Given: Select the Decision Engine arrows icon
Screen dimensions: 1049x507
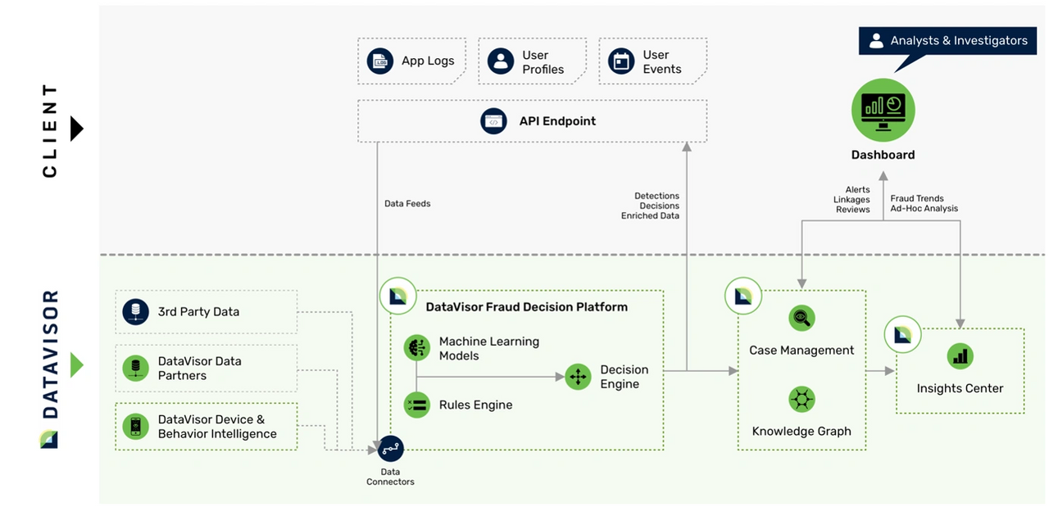Looking at the screenshot, I should (x=579, y=377).
